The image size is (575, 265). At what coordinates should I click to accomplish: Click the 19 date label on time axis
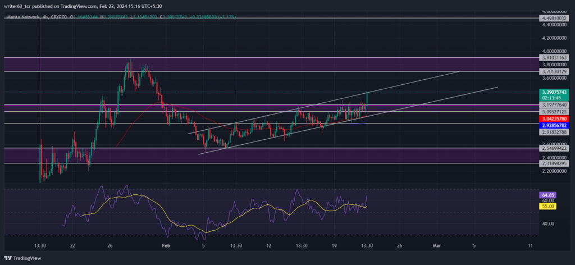pos(334,245)
